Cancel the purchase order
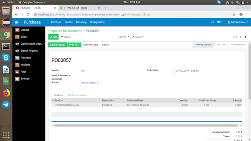 [x=106, y=45]
